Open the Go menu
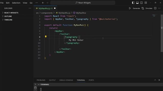The width and height of the screenshot is (163, 91). 31,3
